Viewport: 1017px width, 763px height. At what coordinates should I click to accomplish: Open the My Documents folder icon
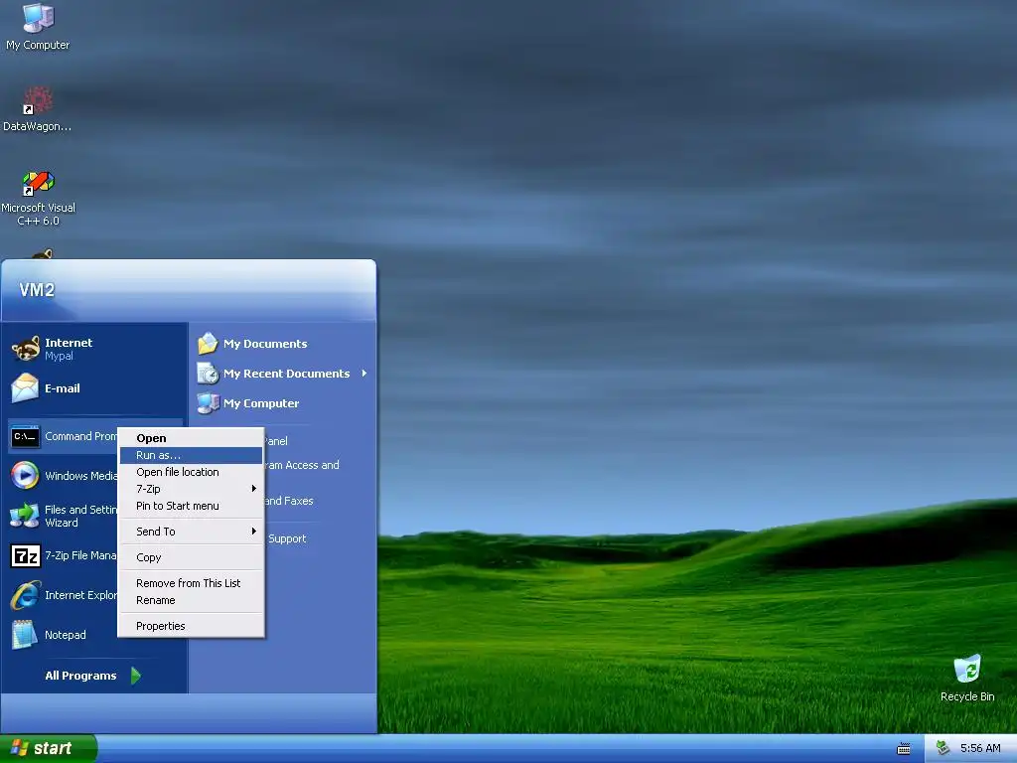[x=208, y=343]
